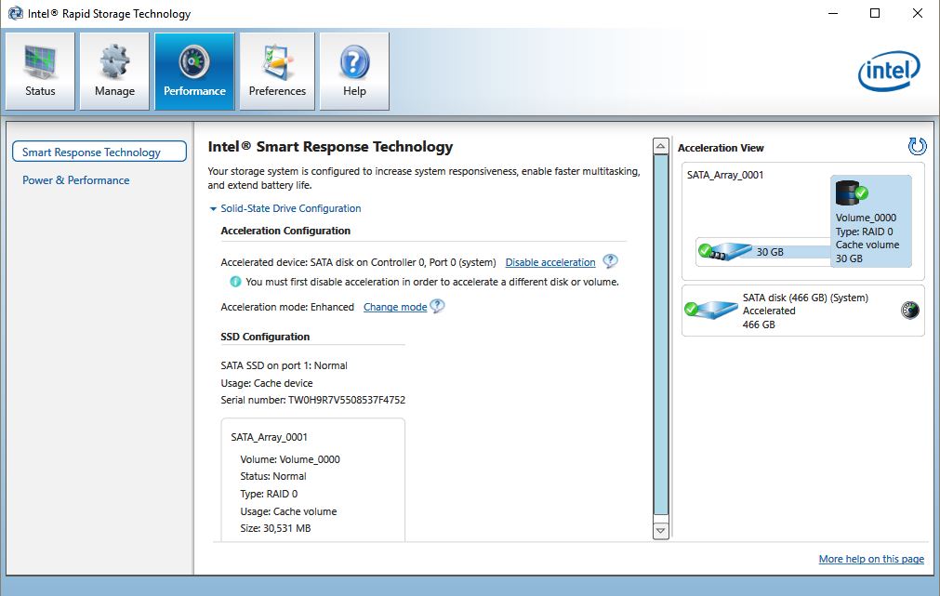Image resolution: width=940 pixels, height=596 pixels.
Task: Click the acceleration icon on SATA disk entry
Action: pyautogui.click(x=908, y=310)
